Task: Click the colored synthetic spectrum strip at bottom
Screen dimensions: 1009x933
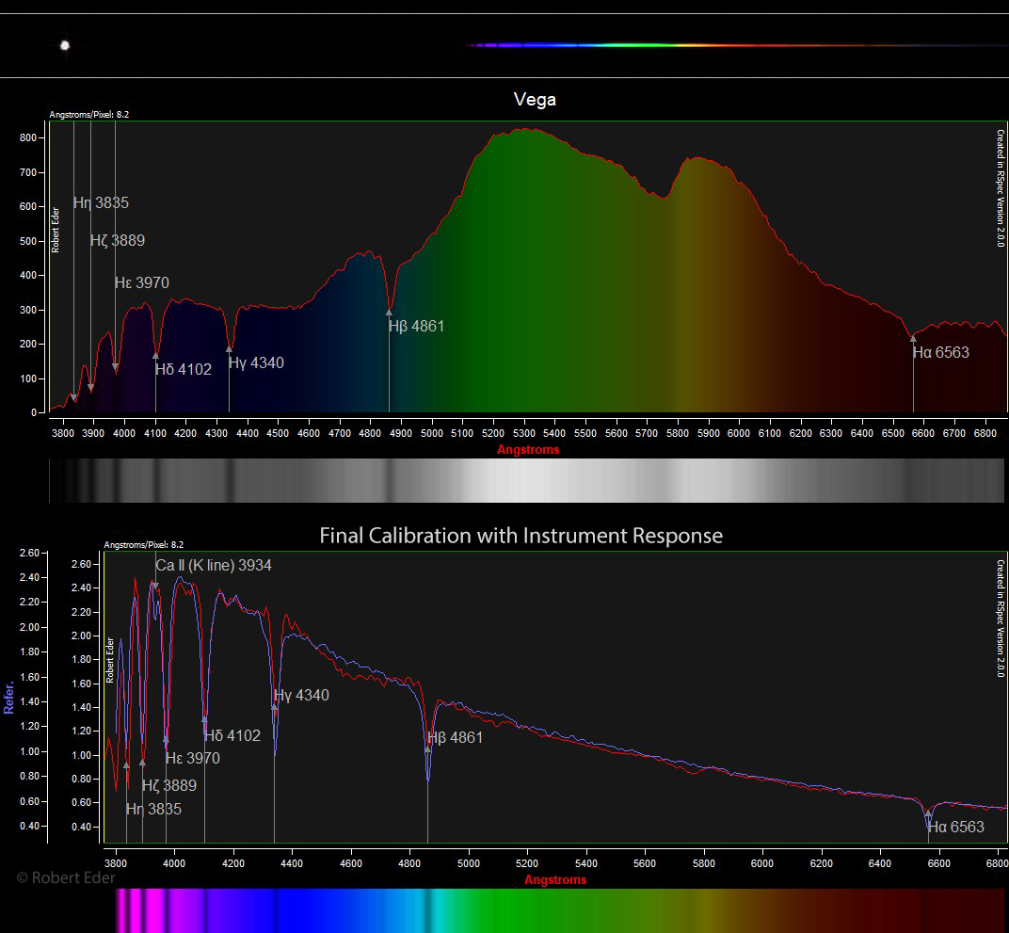Action: point(559,910)
